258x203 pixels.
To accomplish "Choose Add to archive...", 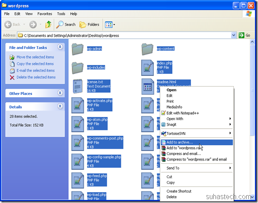I will point(197,142).
